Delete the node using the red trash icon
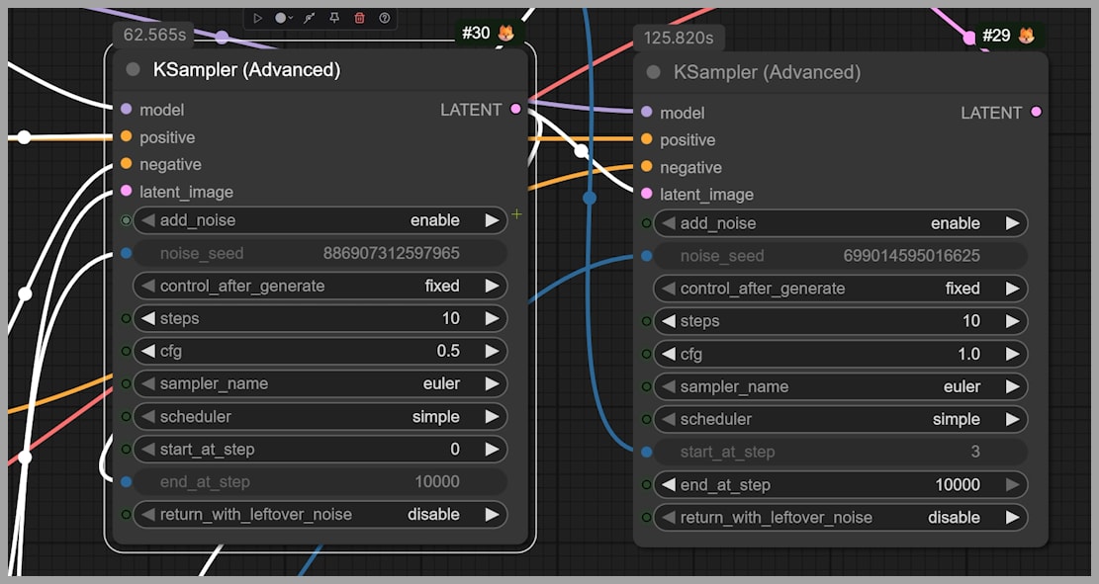The image size is (1099, 584). point(359,18)
